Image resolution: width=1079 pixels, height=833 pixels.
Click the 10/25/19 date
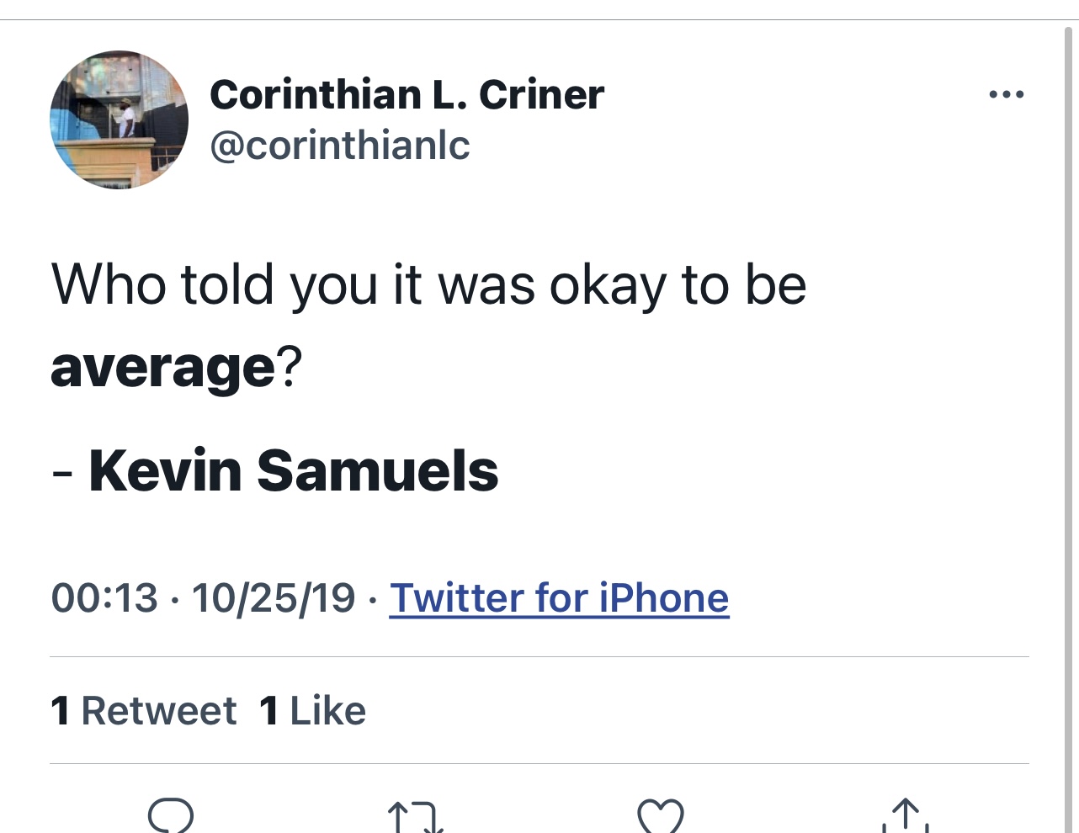(273, 598)
